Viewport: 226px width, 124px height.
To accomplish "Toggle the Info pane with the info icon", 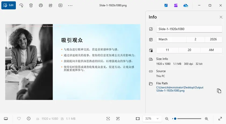I will coord(29,119).
